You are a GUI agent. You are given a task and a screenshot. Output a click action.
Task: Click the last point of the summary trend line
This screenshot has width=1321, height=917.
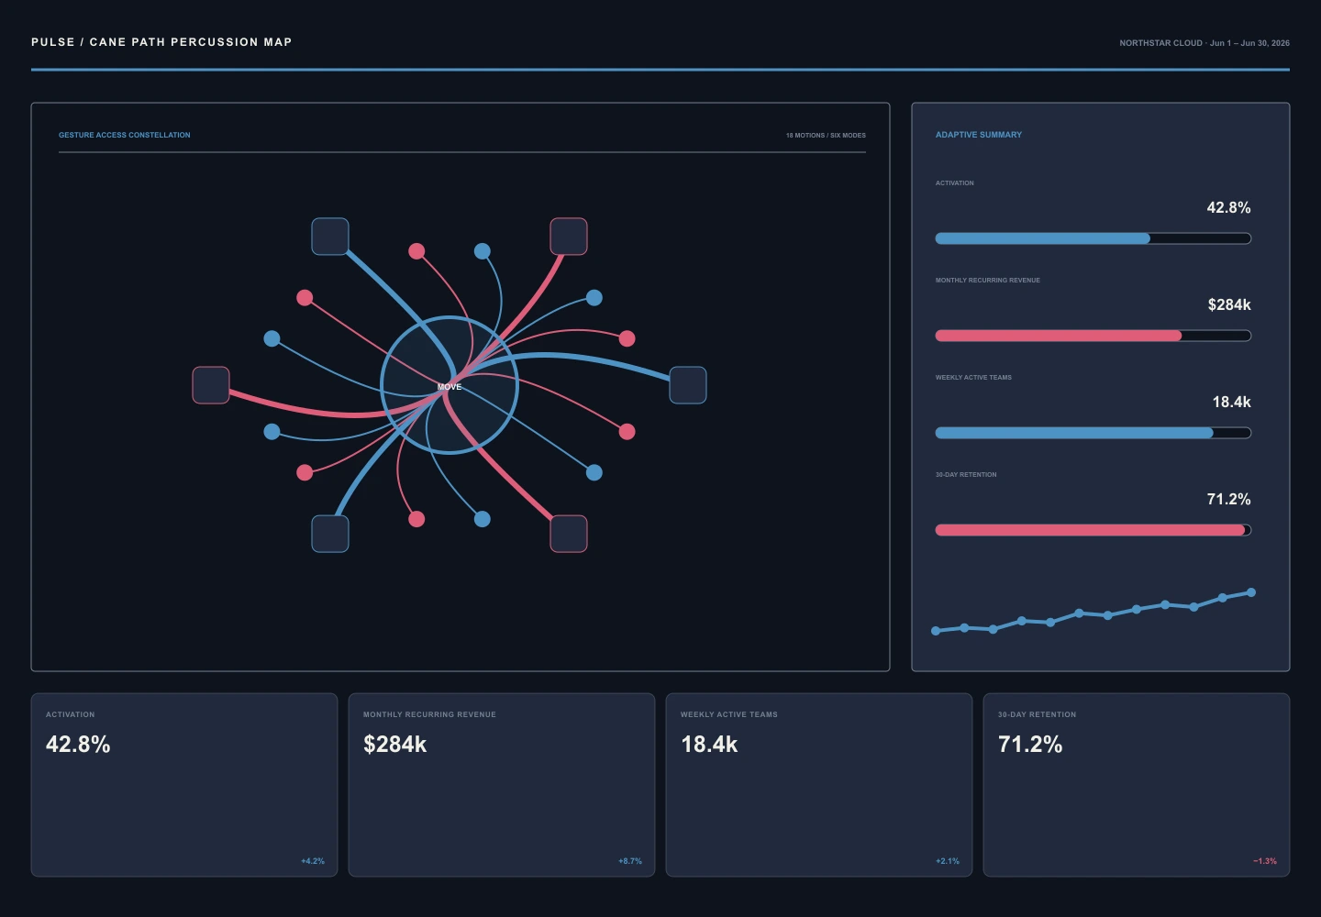click(x=1251, y=592)
